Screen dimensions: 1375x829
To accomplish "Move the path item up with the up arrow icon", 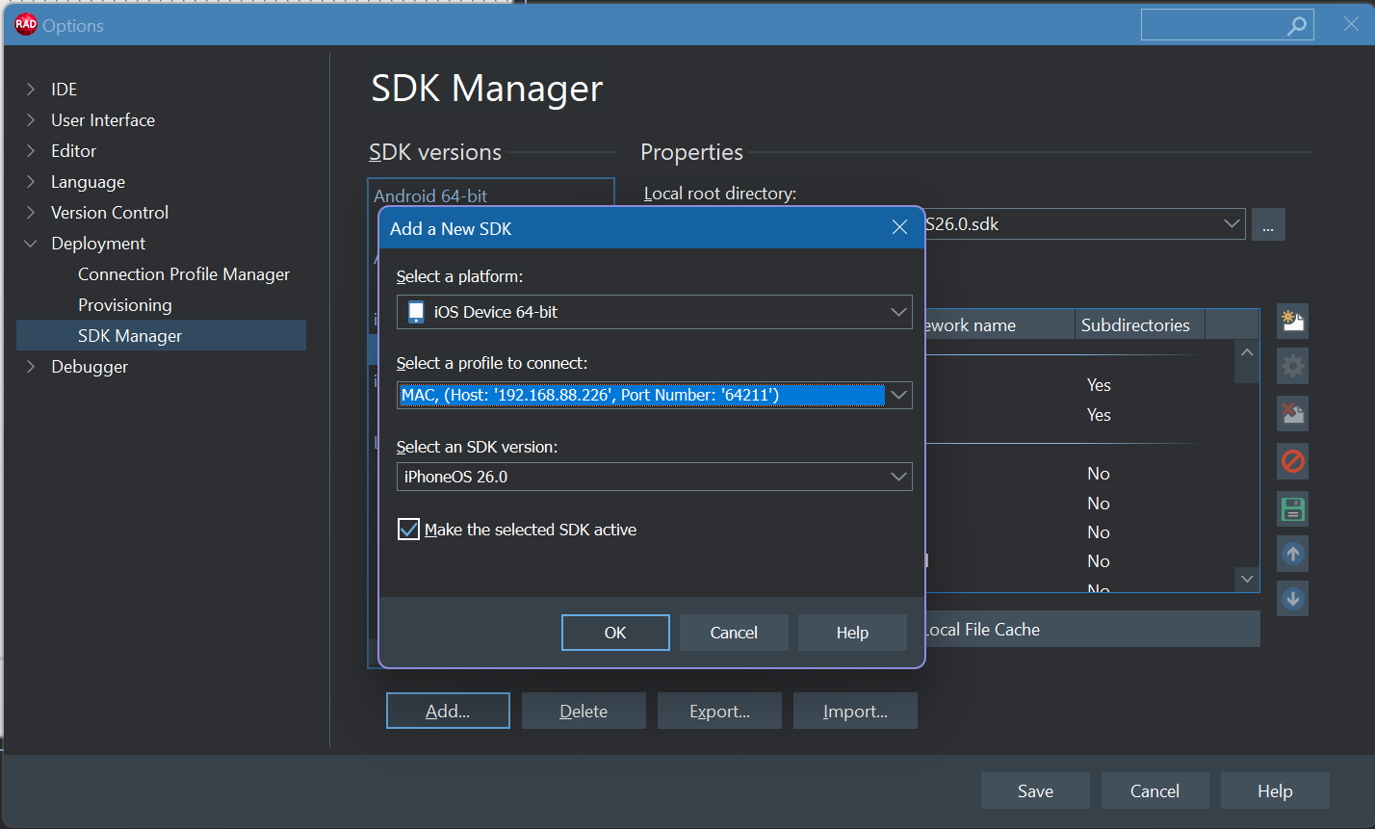I will [x=1292, y=554].
